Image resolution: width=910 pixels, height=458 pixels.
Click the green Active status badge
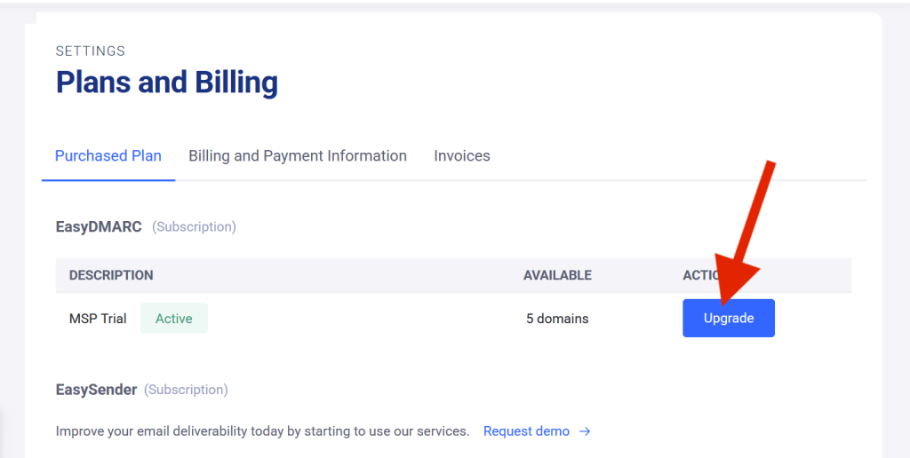coord(174,319)
